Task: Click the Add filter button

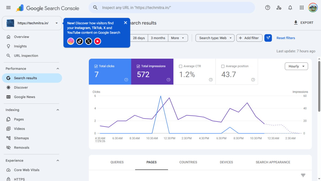Action: [249, 38]
